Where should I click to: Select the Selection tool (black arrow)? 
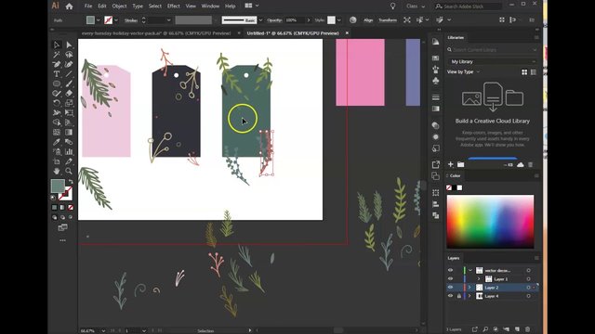pyautogui.click(x=57, y=45)
